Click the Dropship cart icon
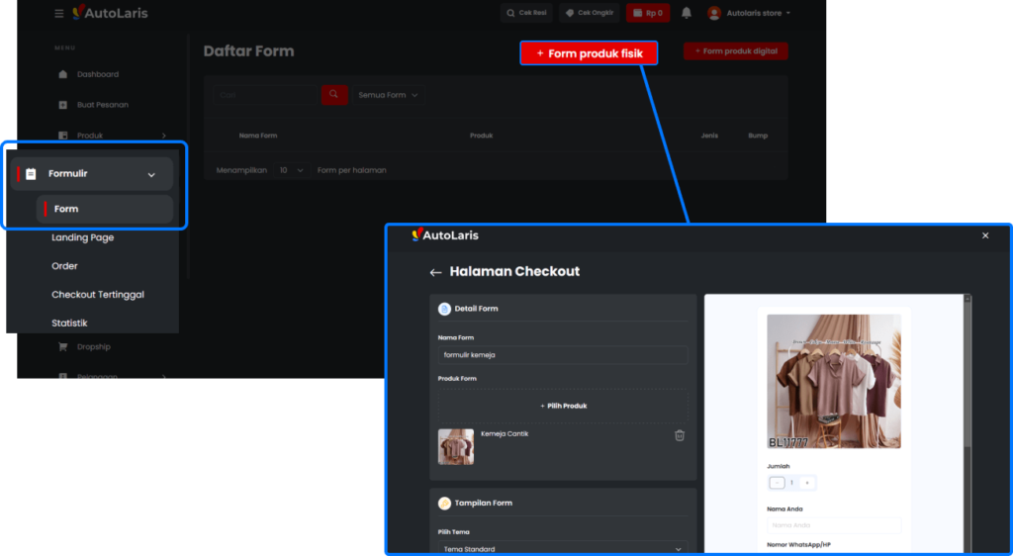 pyautogui.click(x=62, y=347)
